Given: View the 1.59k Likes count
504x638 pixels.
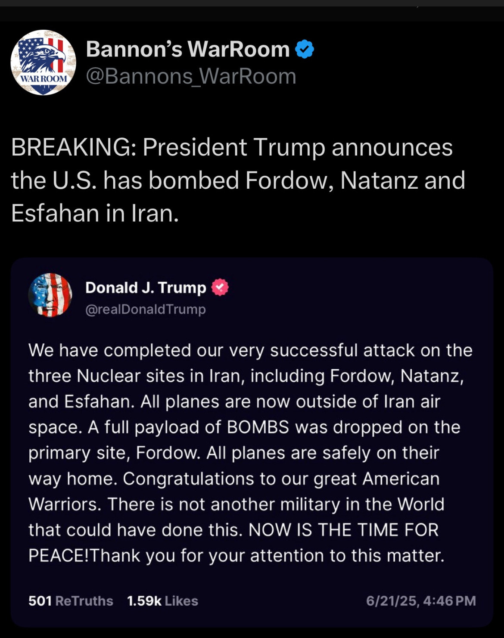Looking at the screenshot, I should pyautogui.click(x=162, y=601).
